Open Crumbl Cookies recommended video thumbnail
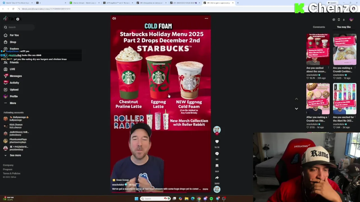Image resolution: width=360 pixels, height=202 pixels. click(345, 49)
